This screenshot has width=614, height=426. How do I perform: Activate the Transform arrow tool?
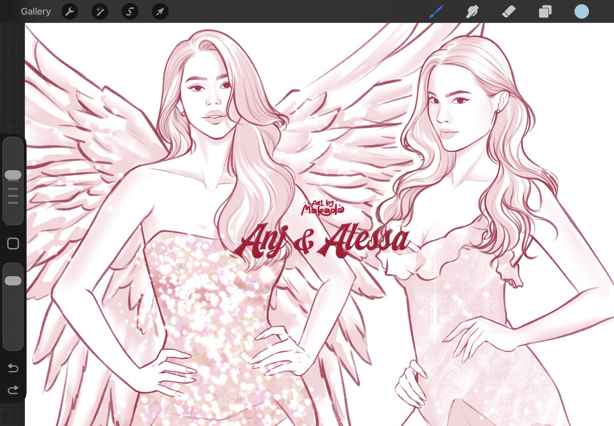coord(160,11)
